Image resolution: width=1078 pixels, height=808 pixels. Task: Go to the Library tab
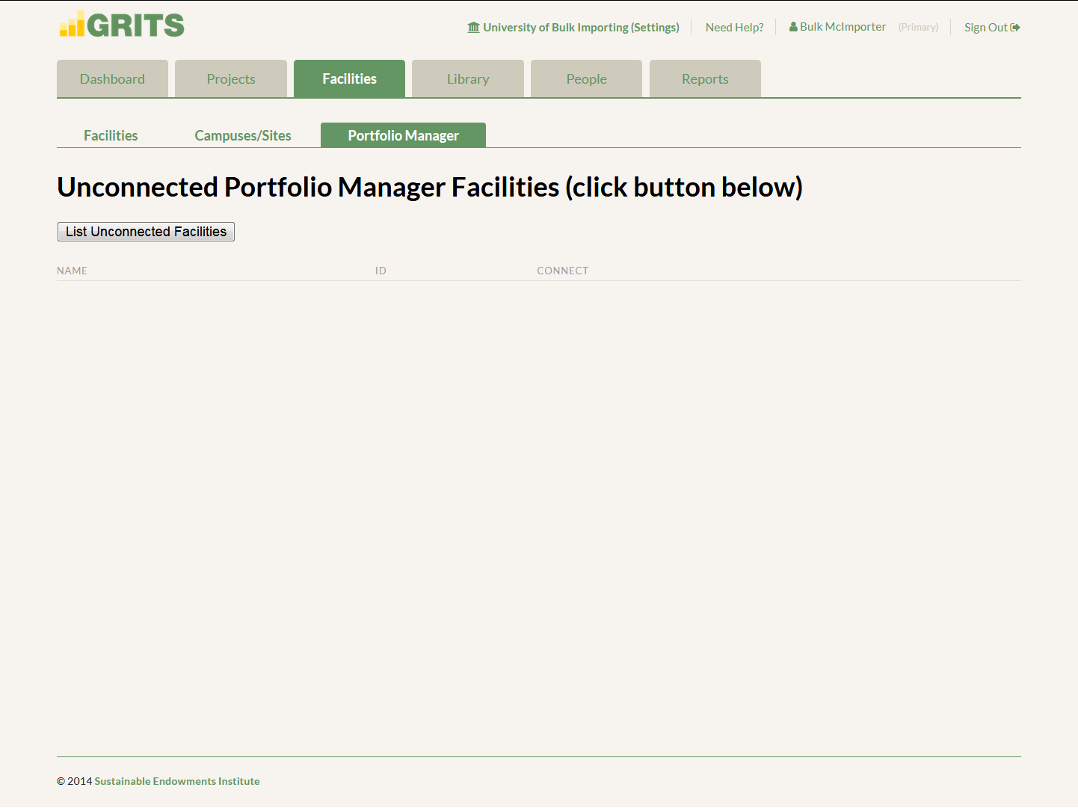(468, 78)
